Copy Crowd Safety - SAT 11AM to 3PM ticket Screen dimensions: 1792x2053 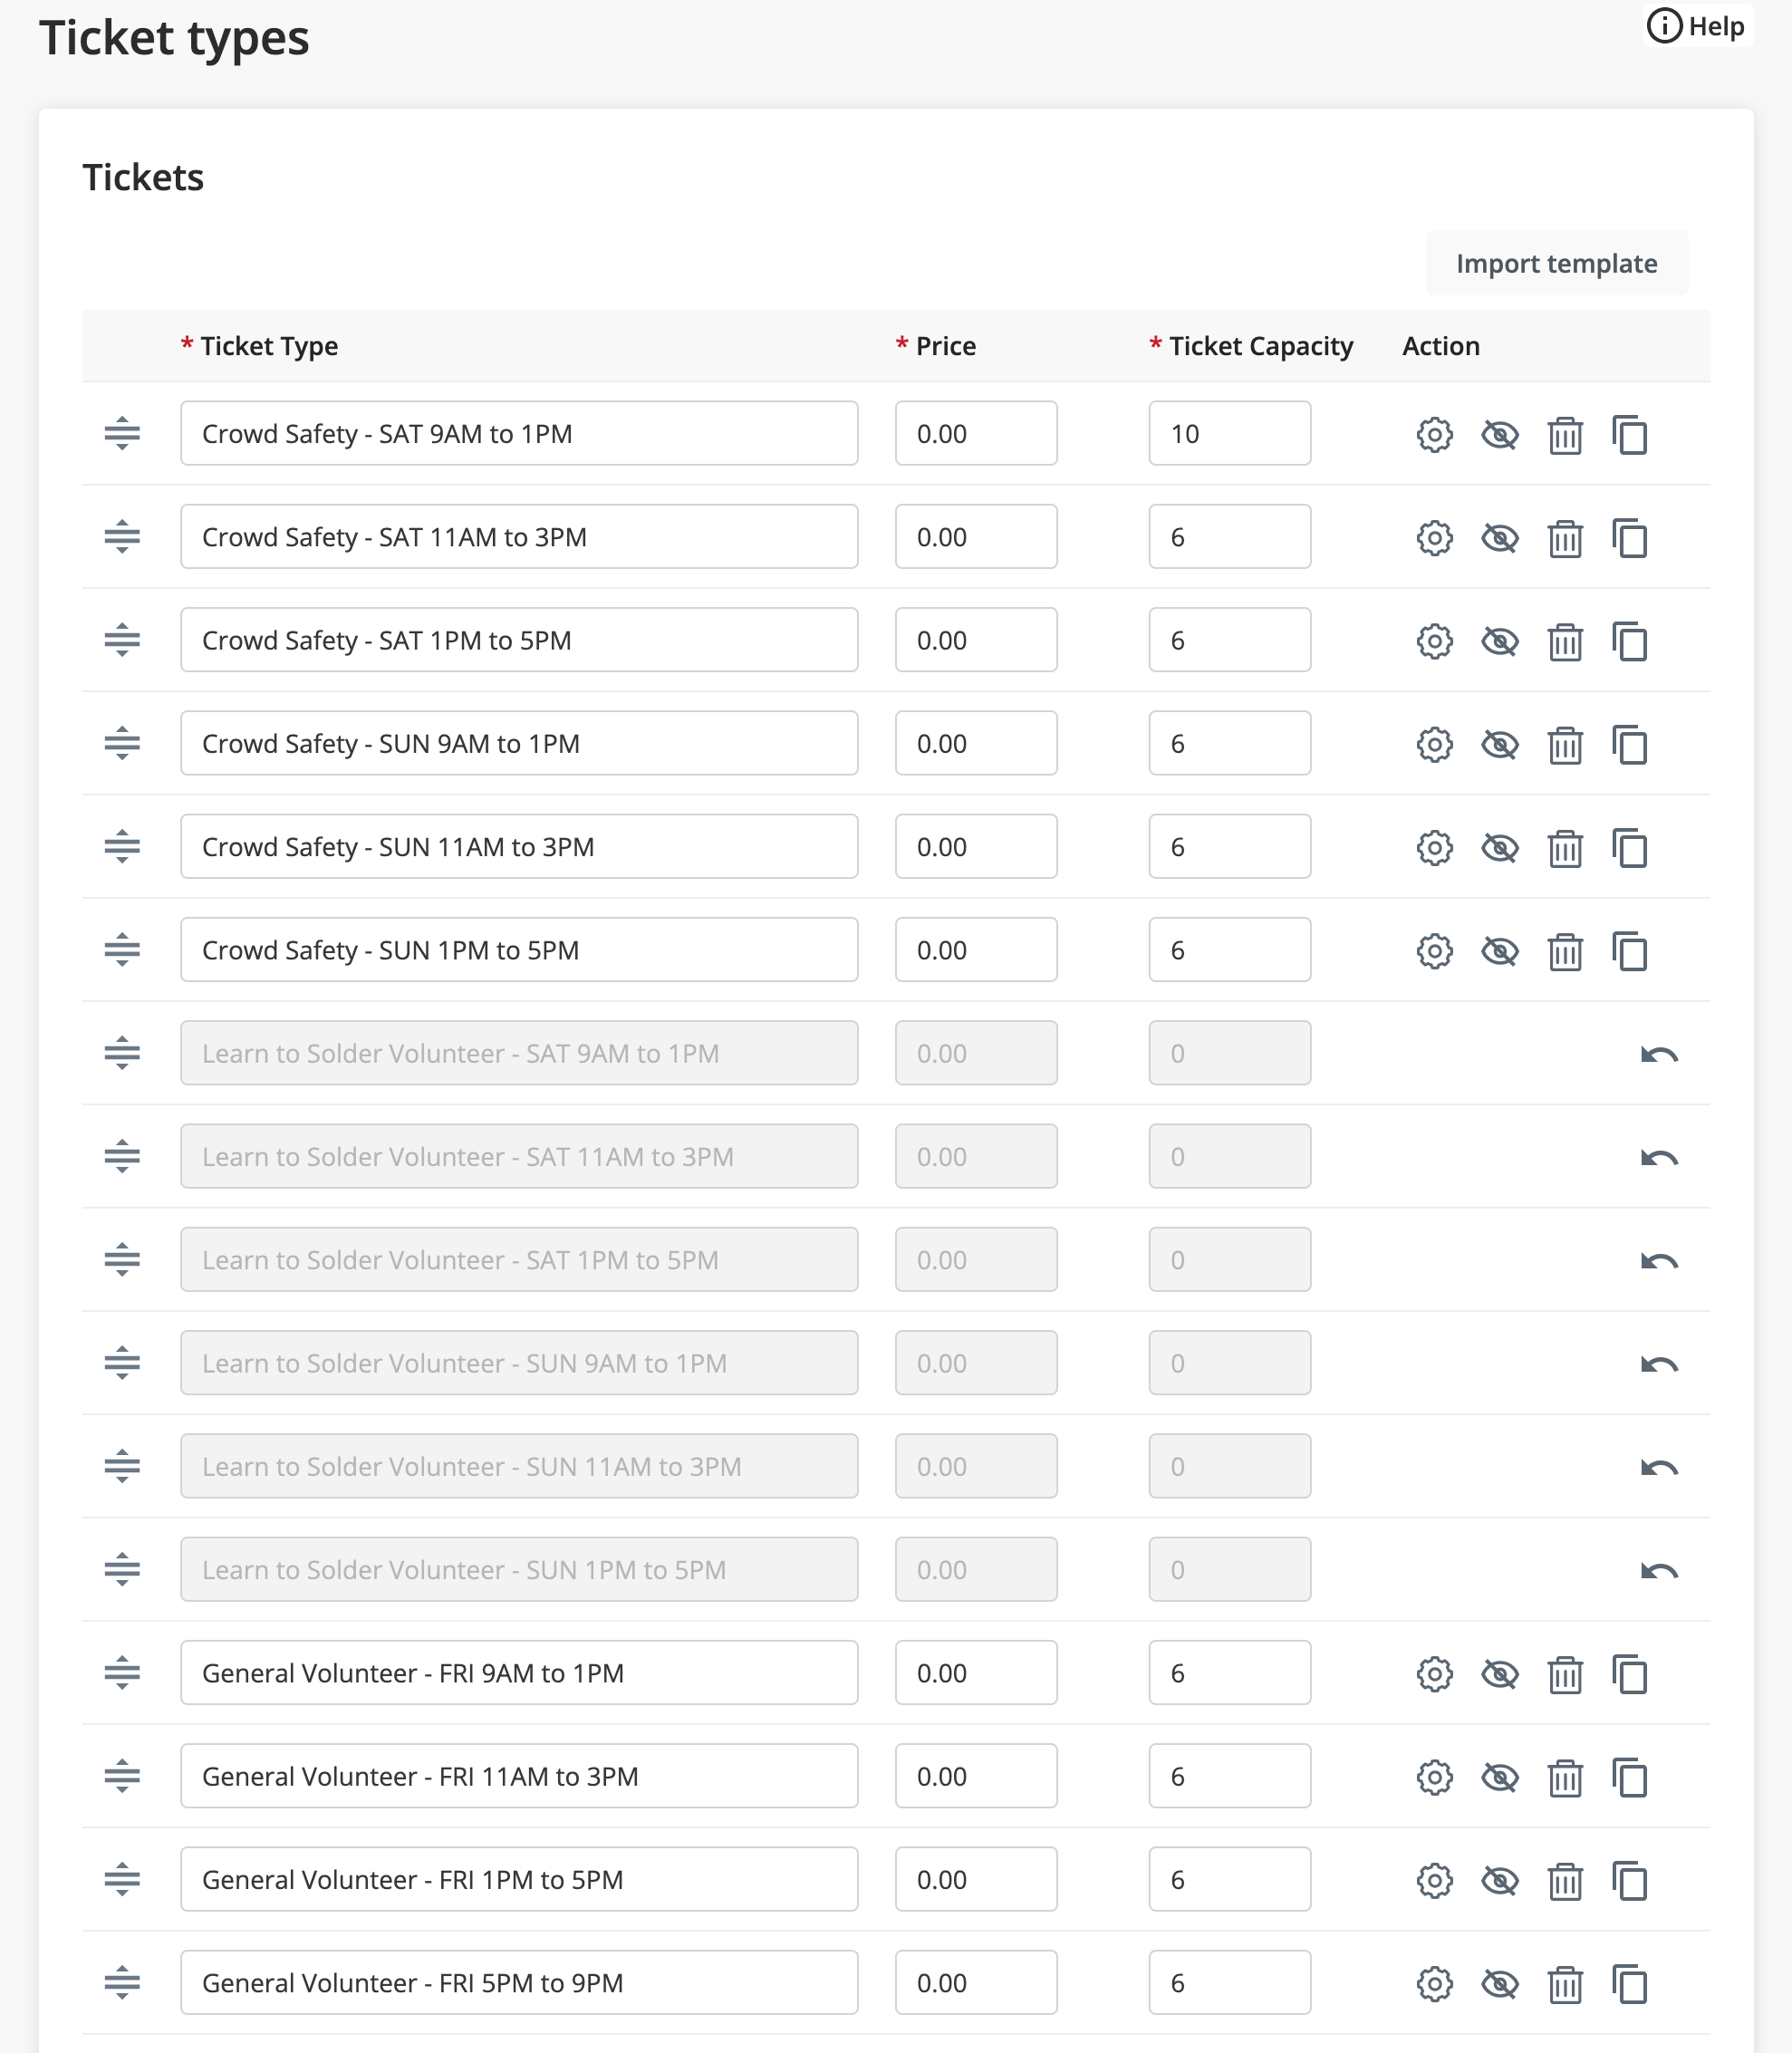(x=1629, y=537)
